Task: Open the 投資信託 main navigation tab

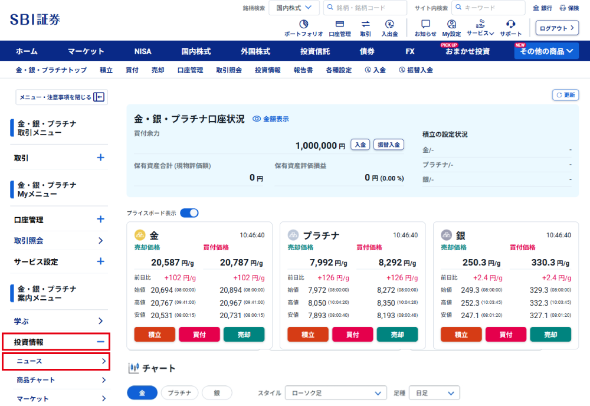Action: tap(315, 51)
